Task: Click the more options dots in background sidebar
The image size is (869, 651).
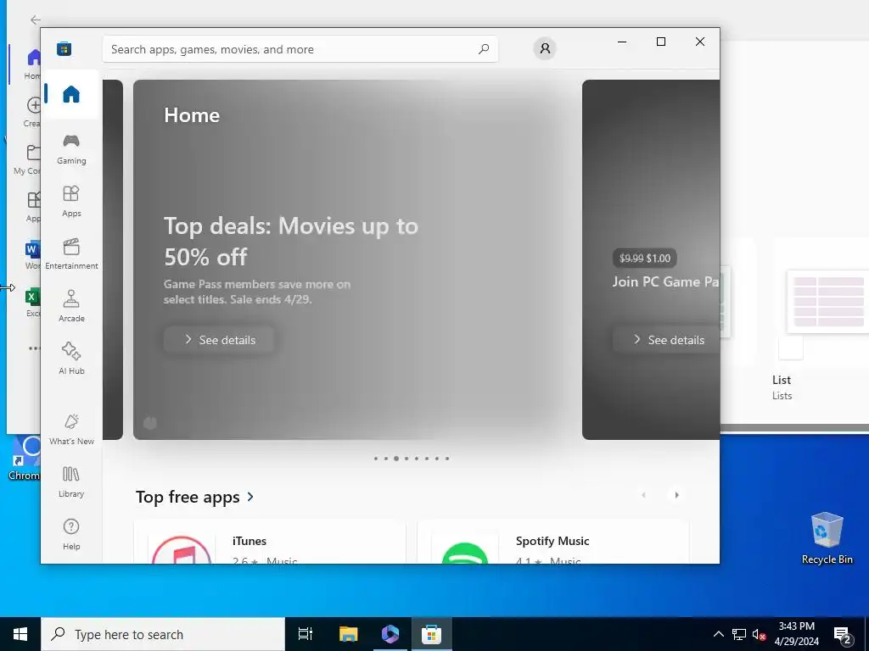Action: 34,348
